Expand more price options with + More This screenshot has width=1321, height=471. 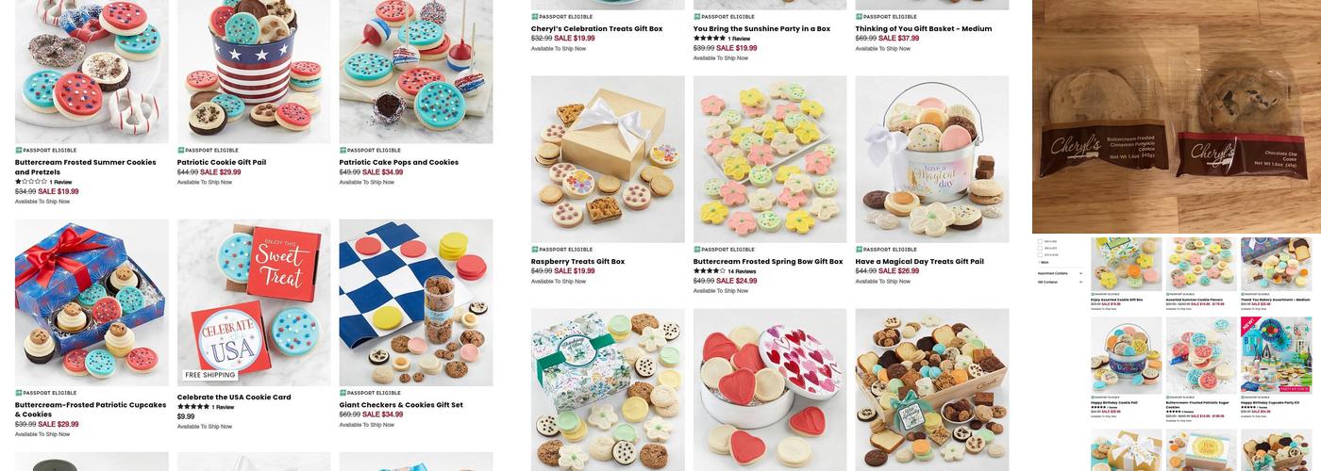[x=1045, y=263]
